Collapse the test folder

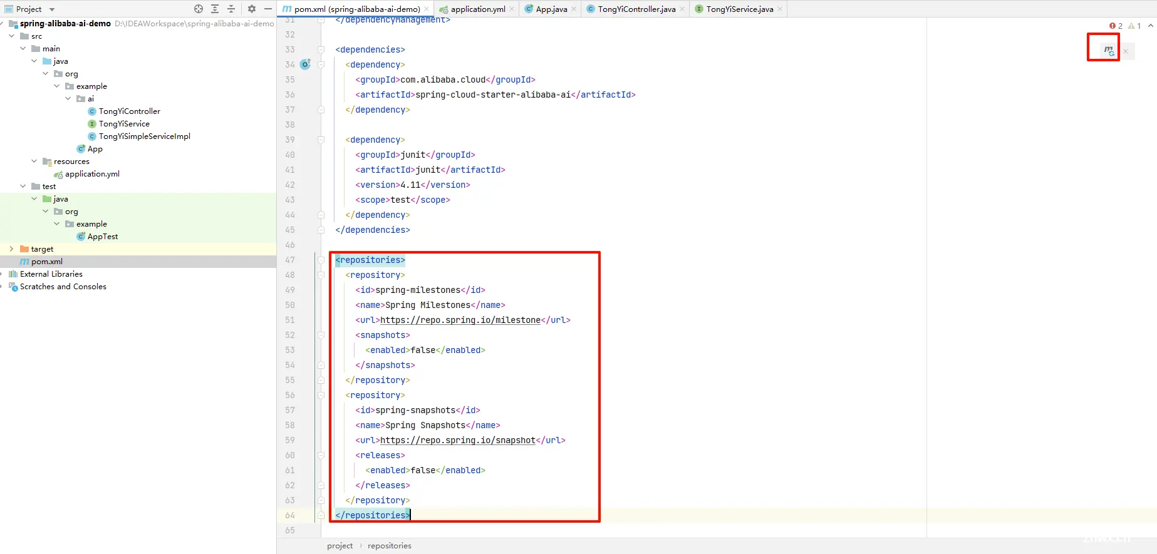click(23, 186)
